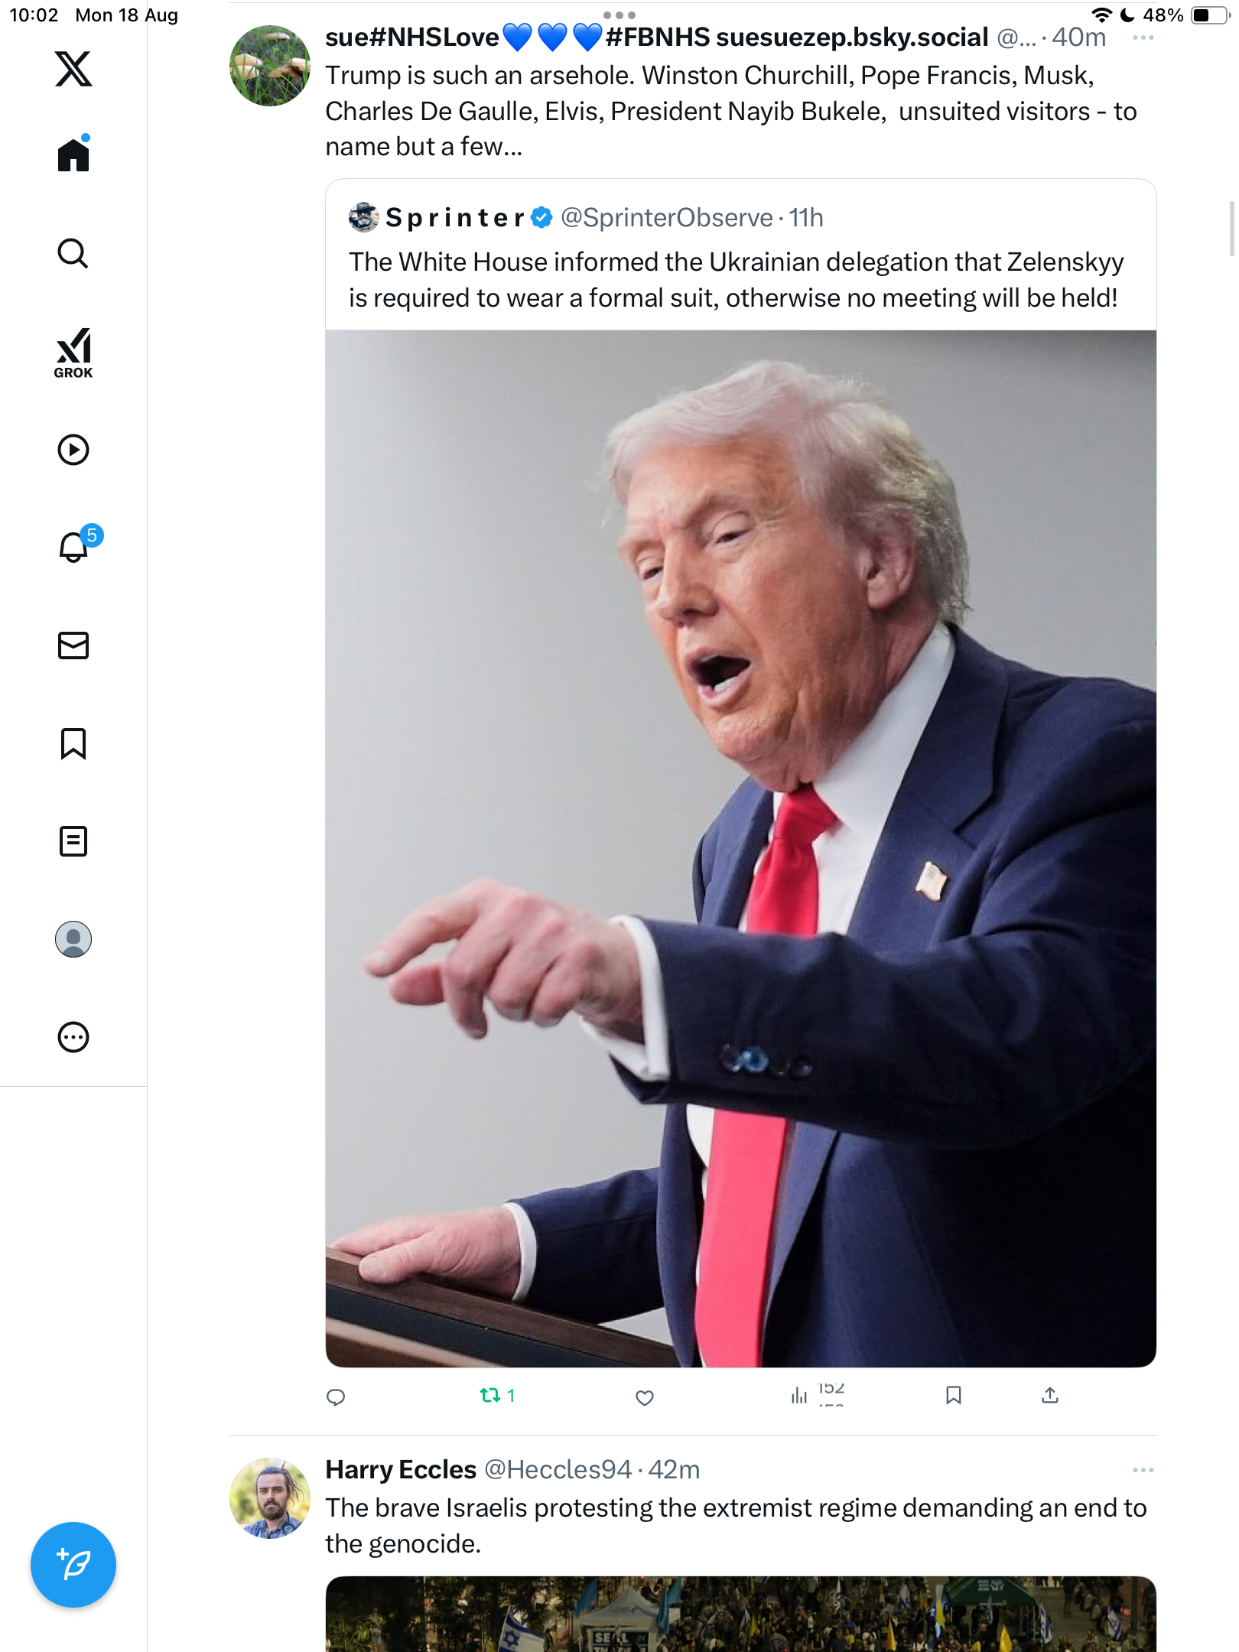Toggle repost on sue's post
Screen dimensions: 1239x1652
[x=490, y=1396]
